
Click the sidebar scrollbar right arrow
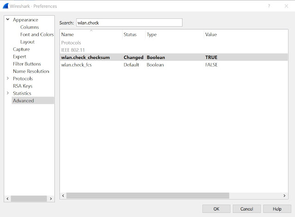[x=51, y=199]
